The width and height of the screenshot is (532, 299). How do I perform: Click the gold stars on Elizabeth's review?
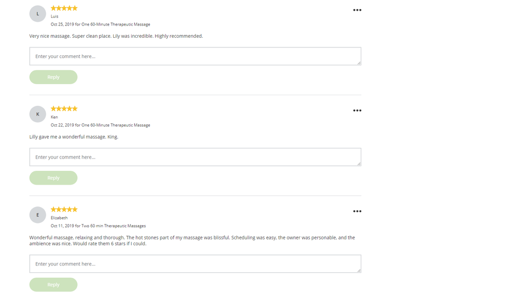click(x=64, y=209)
